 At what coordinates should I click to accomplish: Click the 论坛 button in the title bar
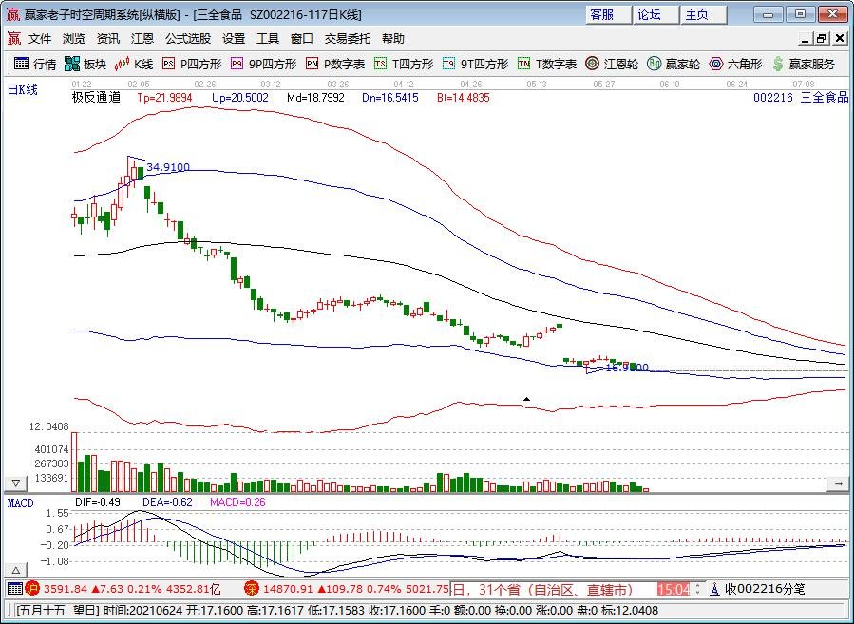(x=655, y=14)
